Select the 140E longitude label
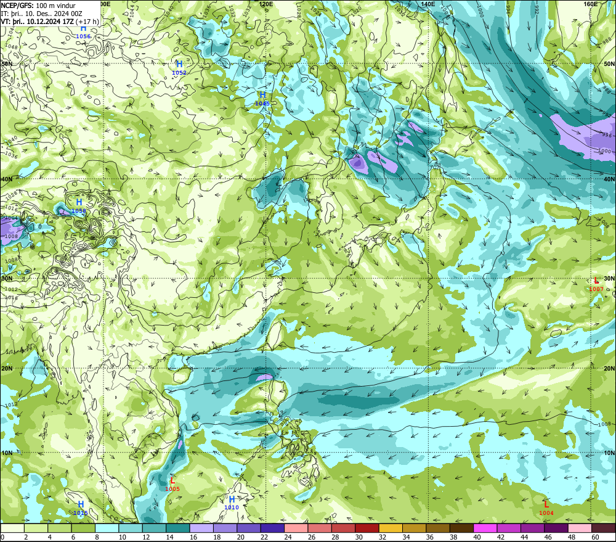This screenshot has height=542, width=616. pos(428,4)
